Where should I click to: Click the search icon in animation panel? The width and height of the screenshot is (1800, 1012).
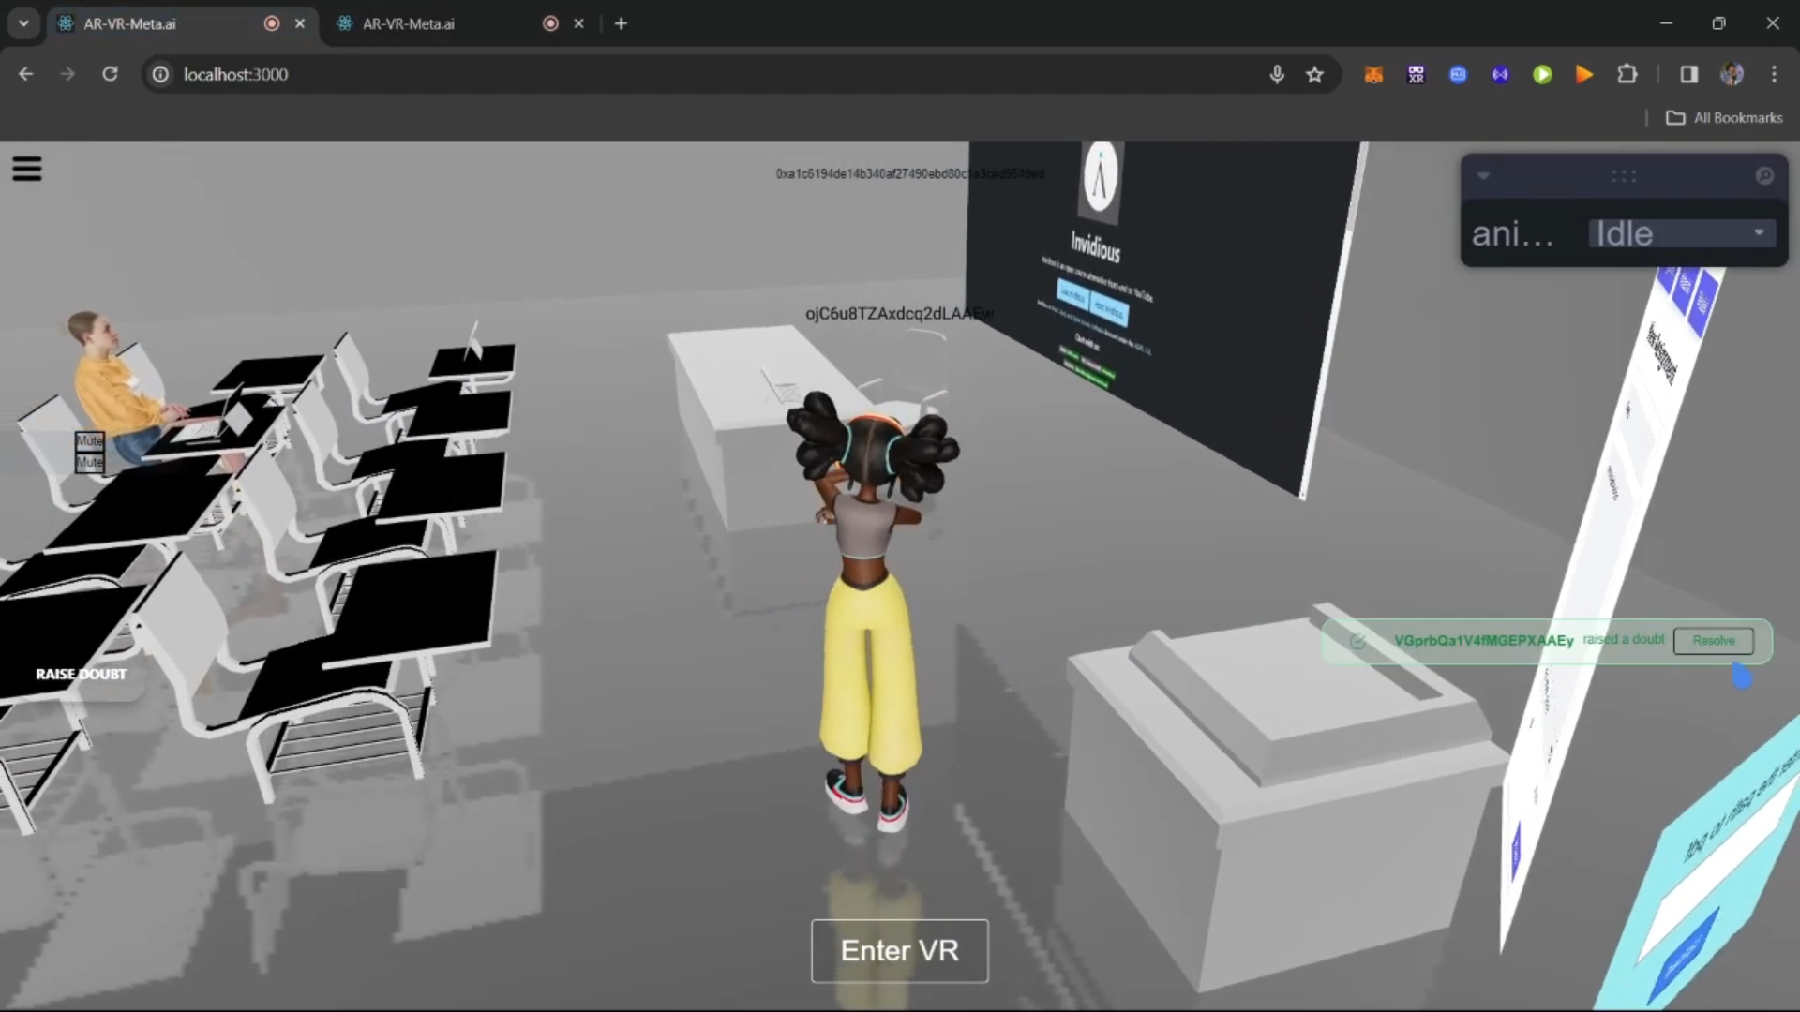pyautogui.click(x=1763, y=176)
